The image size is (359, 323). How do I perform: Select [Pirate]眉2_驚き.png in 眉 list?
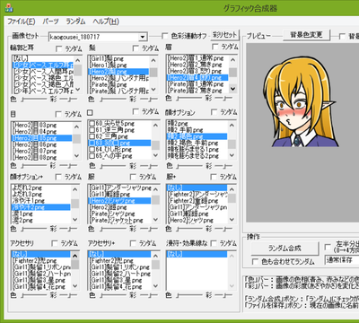point(197,91)
